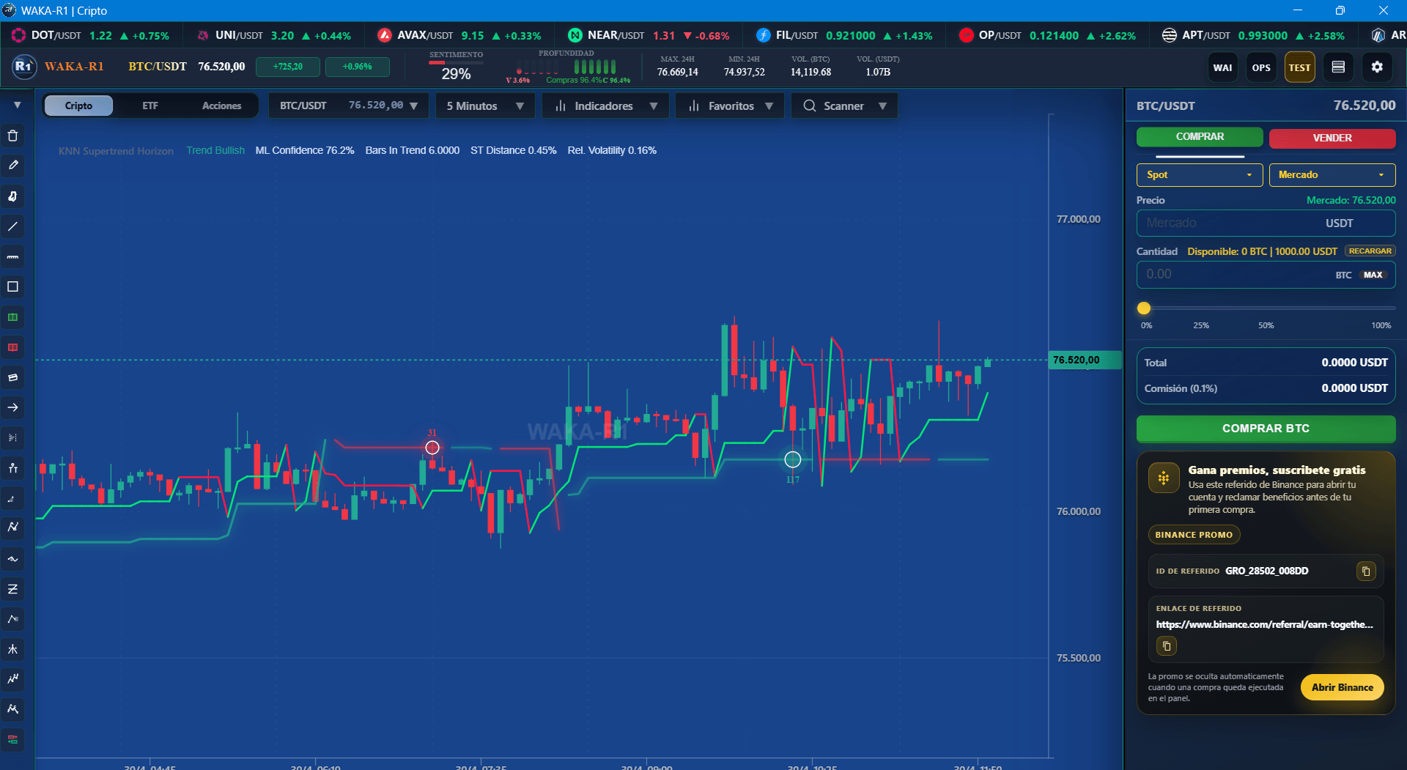
Task: Click the 76.520,00 price label on axis
Action: [x=1084, y=360]
